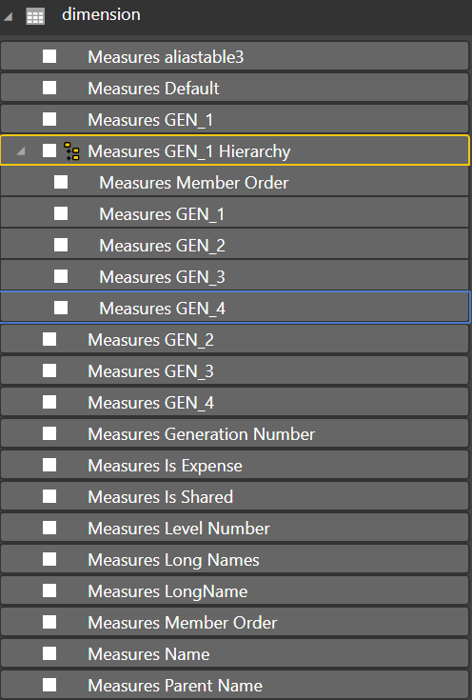This screenshot has width=472, height=700.
Task: Click the 'Measures Generation Number' label
Action: click(x=201, y=434)
